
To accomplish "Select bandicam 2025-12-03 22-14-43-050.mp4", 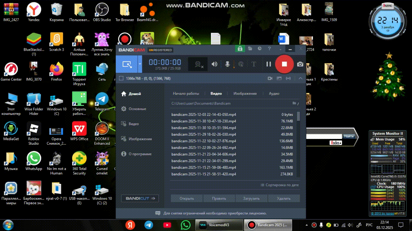I will click(x=232, y=115).
